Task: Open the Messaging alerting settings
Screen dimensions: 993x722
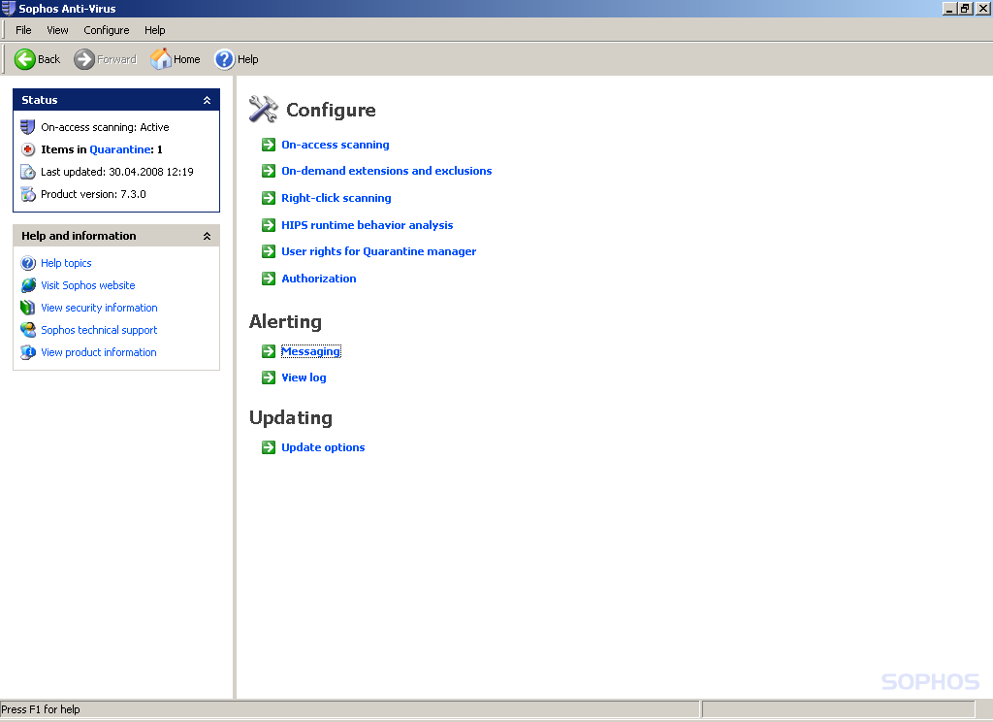Action: 310,351
